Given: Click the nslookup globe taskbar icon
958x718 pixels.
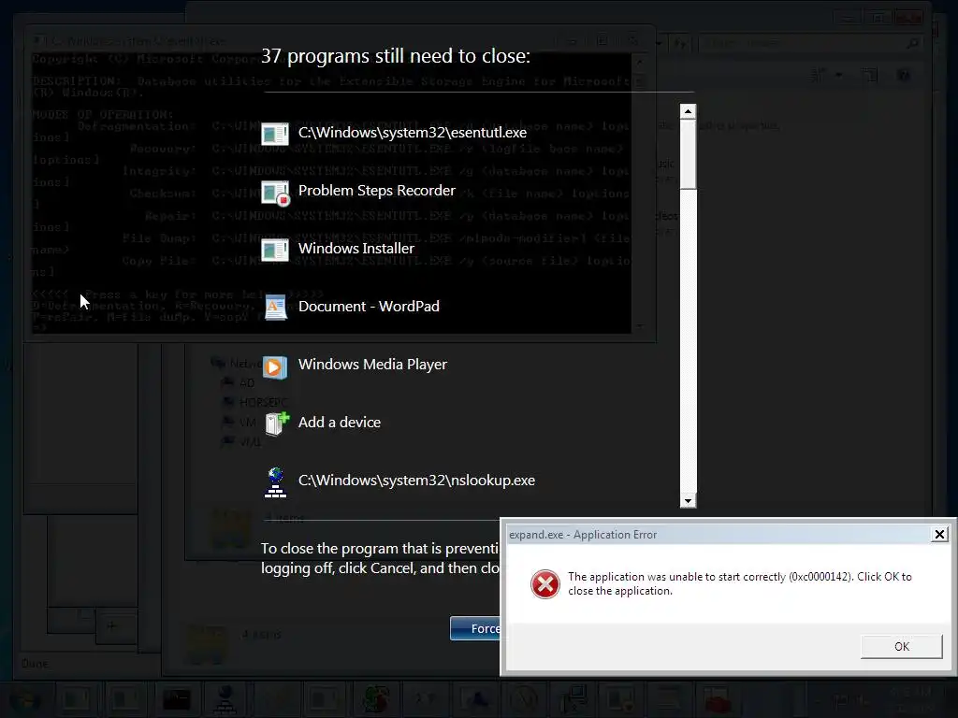Looking at the screenshot, I should 226,699.
